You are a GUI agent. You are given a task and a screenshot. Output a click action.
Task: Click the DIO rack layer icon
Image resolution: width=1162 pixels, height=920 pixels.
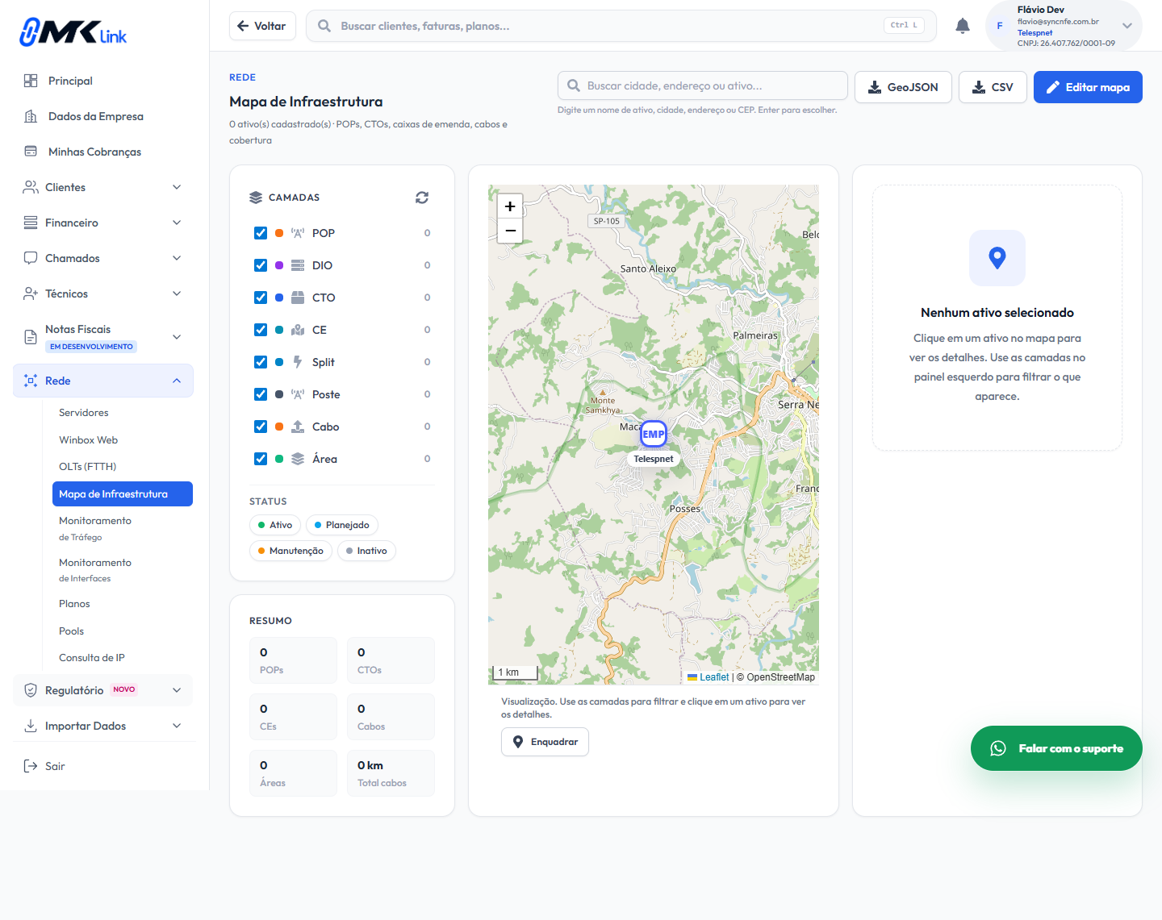point(298,265)
